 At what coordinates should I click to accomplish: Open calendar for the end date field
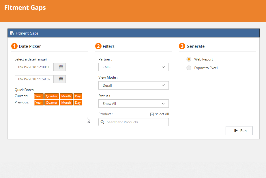click(61, 79)
